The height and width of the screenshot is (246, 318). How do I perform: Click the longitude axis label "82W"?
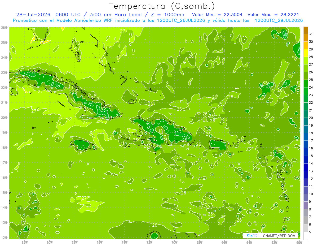[24, 242]
